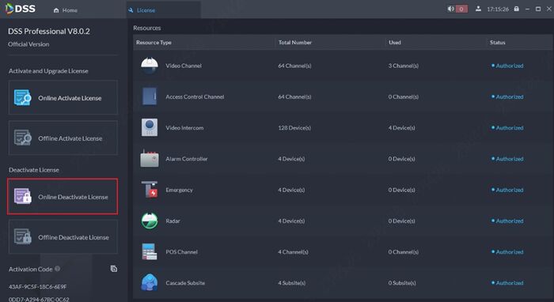Click the Video Channel dome camera icon
The height and width of the screenshot is (302, 554).
(150, 66)
